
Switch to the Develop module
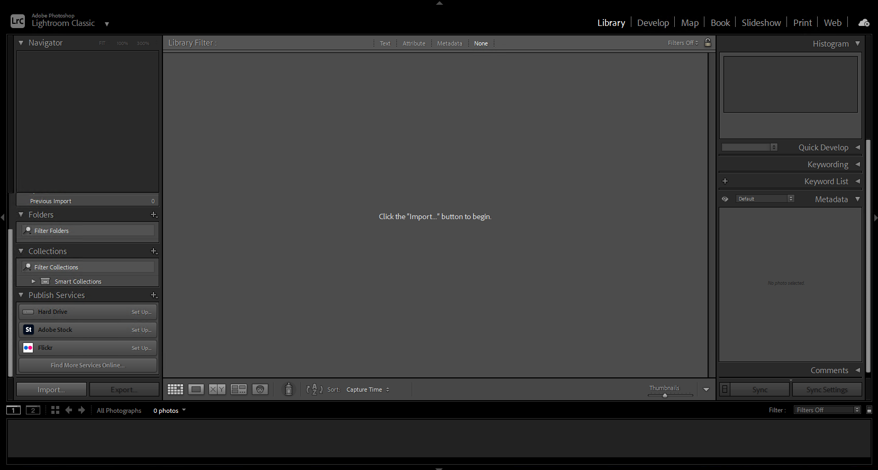click(x=653, y=23)
